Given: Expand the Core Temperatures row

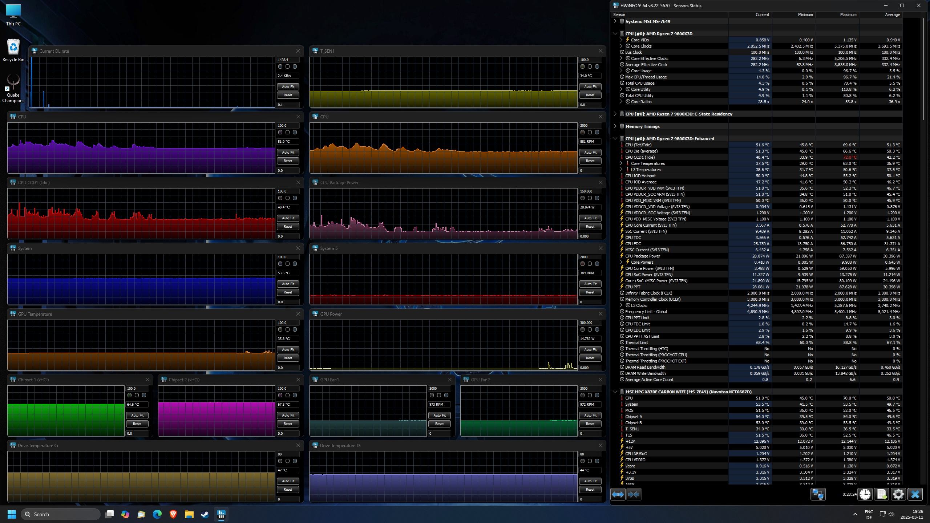Looking at the screenshot, I should [x=621, y=163].
